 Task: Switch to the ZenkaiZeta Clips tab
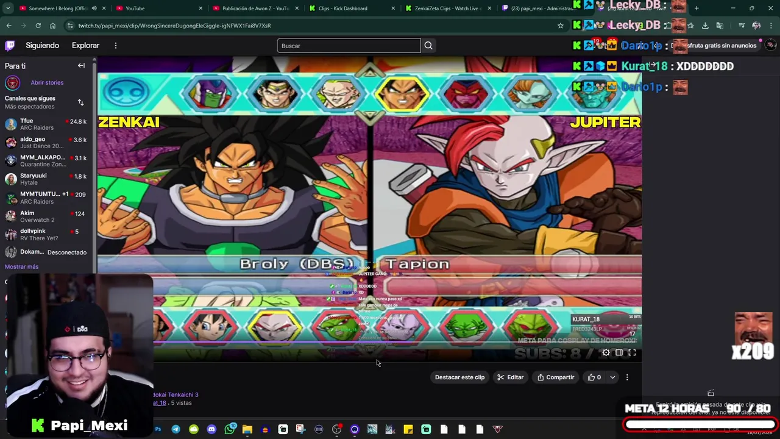pyautogui.click(x=450, y=9)
